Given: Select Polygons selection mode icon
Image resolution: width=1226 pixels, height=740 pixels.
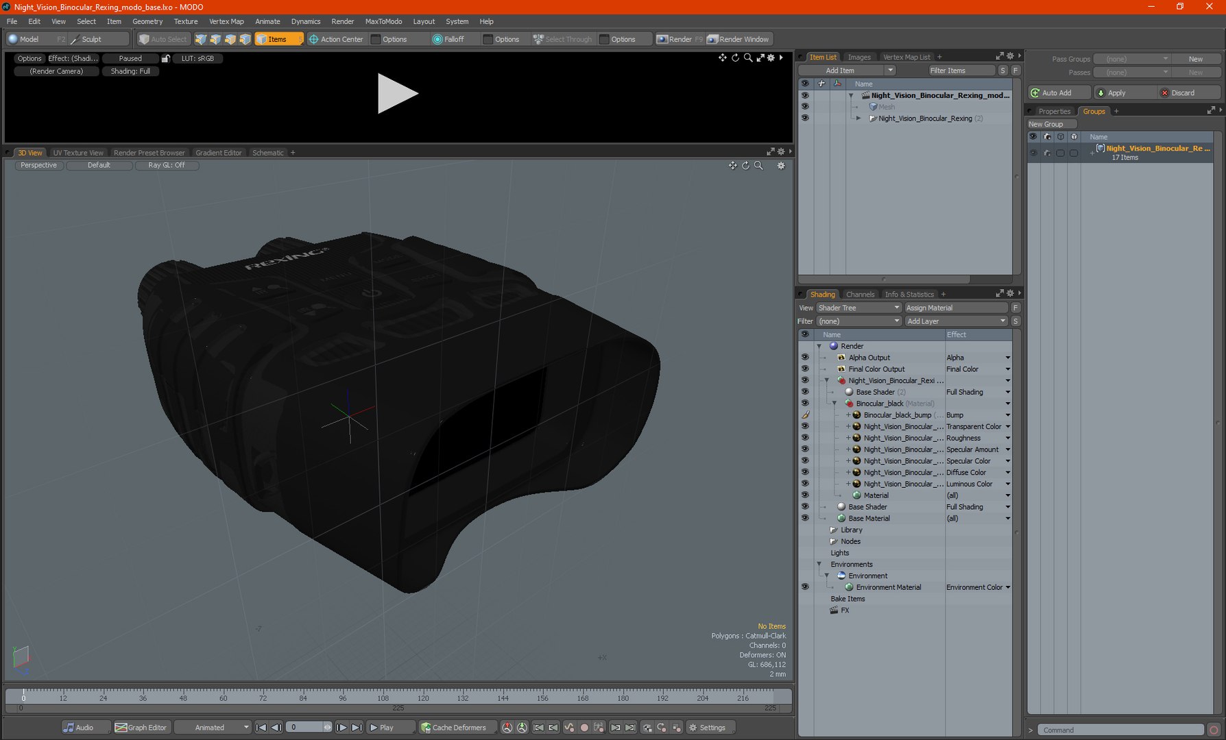Looking at the screenshot, I should [x=230, y=39].
